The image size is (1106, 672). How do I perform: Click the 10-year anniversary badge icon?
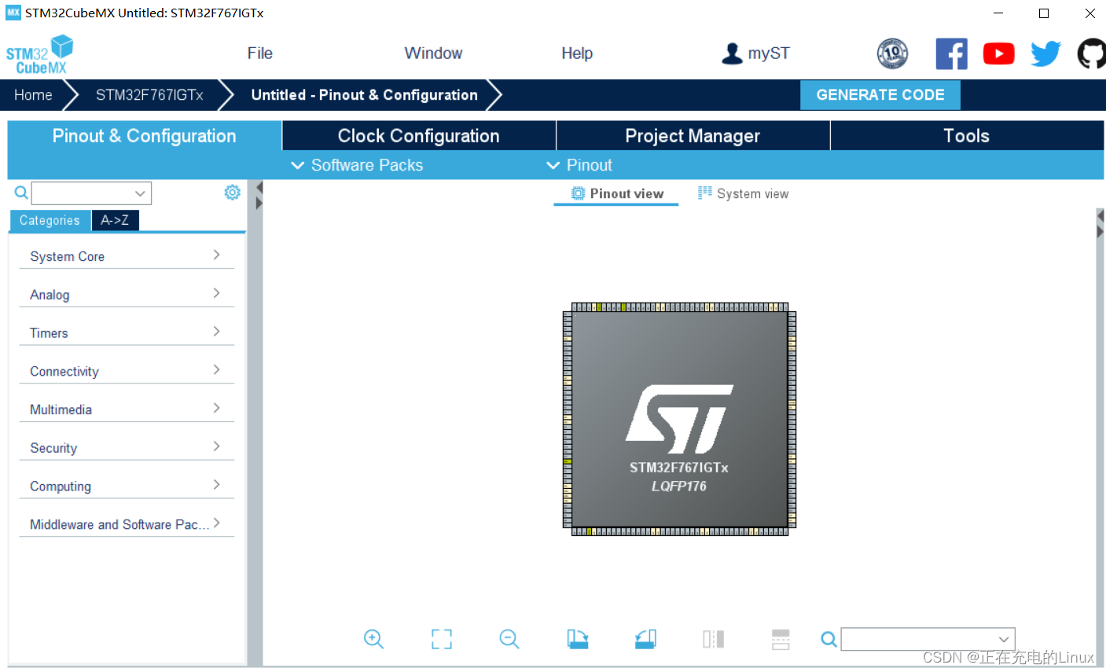(x=892, y=53)
